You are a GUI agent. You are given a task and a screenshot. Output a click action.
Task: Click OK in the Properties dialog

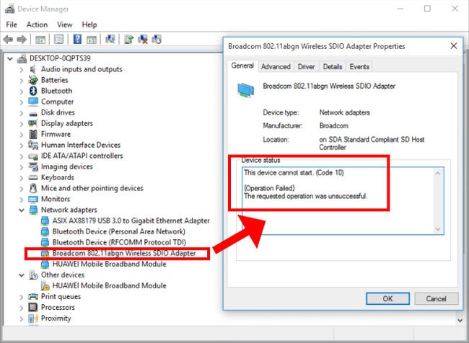(387, 298)
